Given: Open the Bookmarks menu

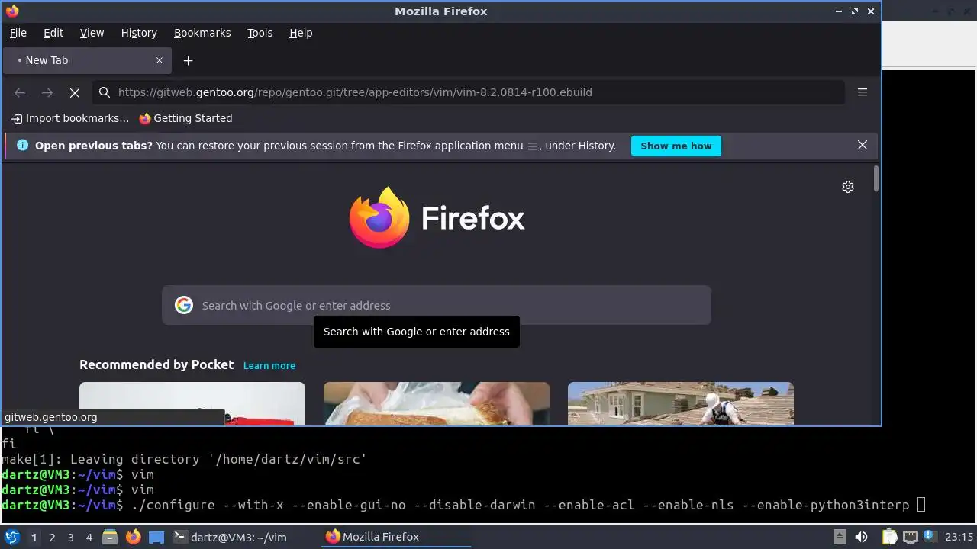Looking at the screenshot, I should click(202, 33).
